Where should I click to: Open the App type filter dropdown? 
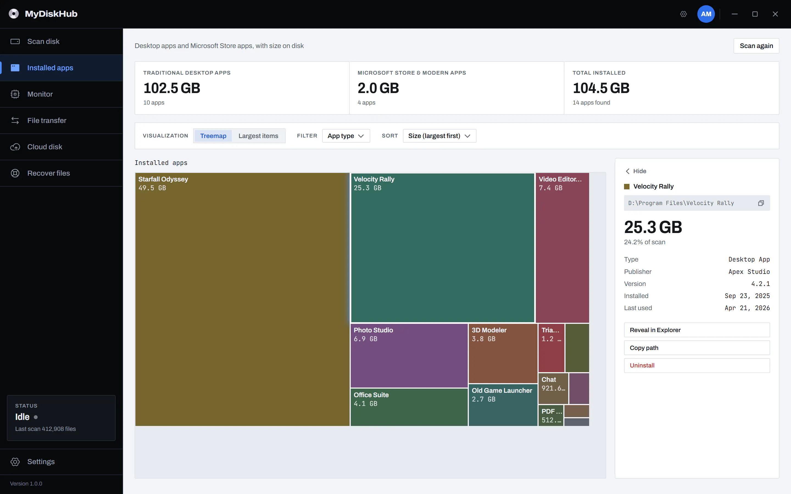point(346,136)
